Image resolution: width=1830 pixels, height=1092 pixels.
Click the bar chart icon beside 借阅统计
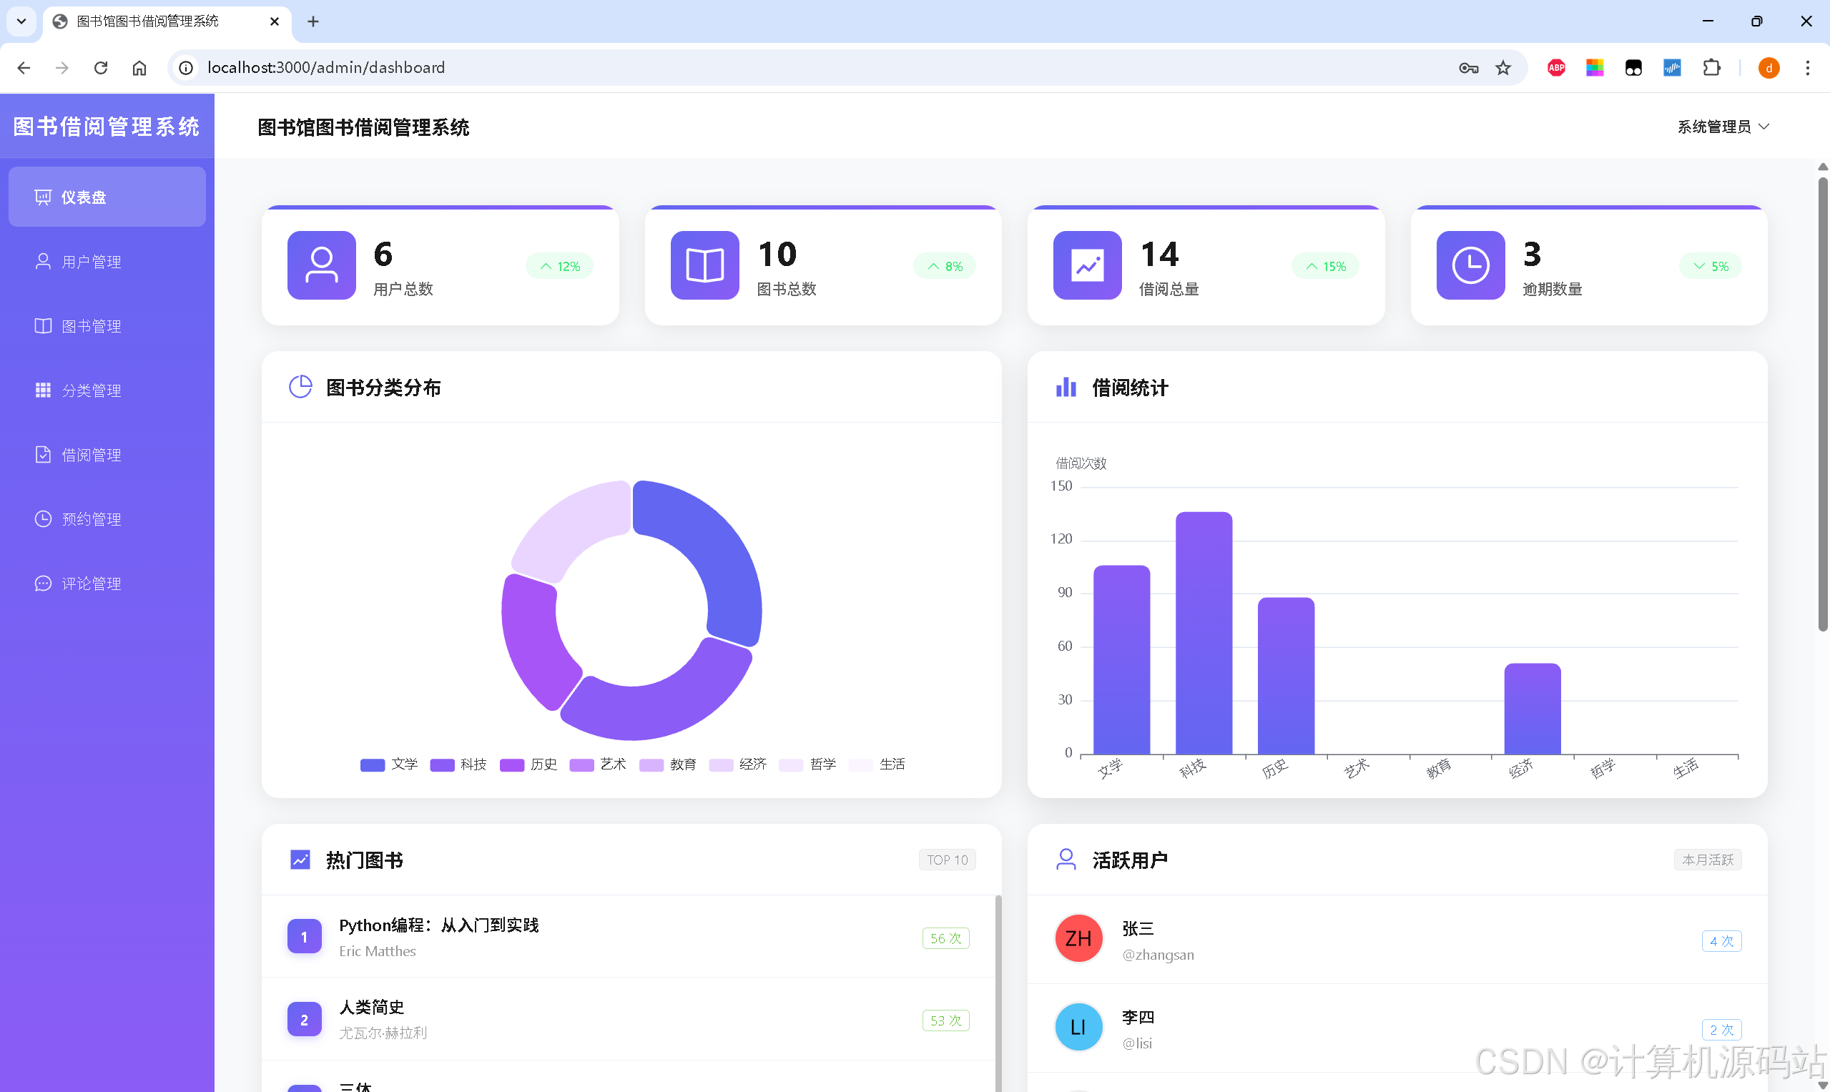coord(1066,387)
